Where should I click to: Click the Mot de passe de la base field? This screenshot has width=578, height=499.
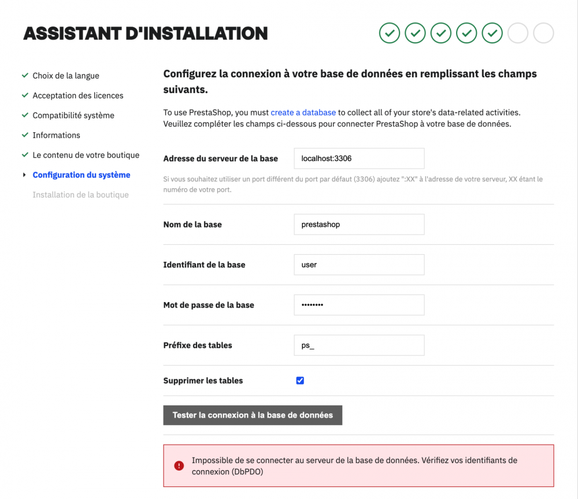coord(359,304)
